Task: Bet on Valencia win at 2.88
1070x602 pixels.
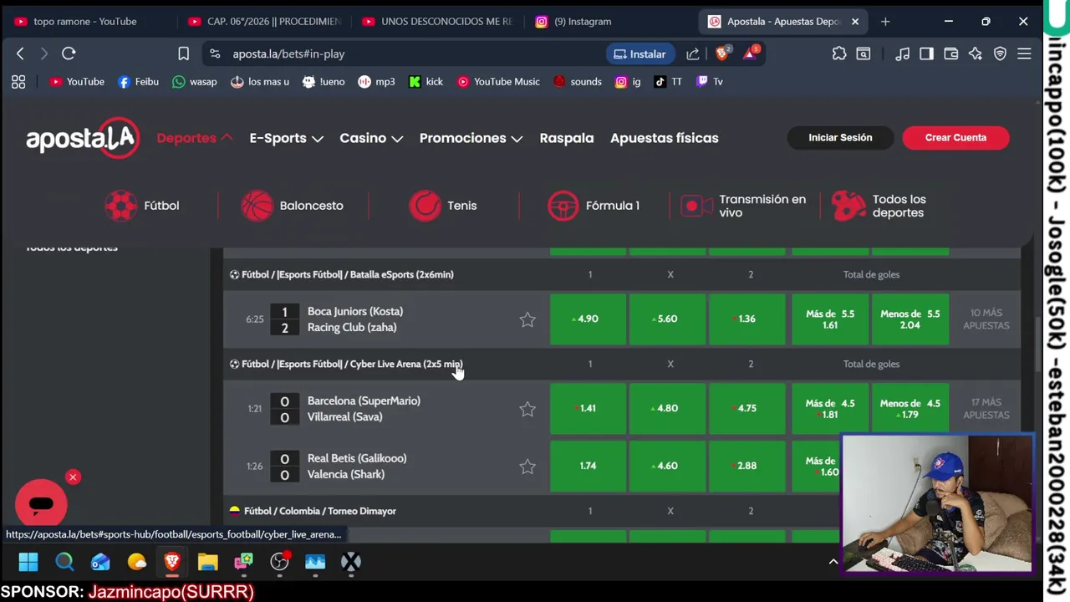Action: [746, 466]
